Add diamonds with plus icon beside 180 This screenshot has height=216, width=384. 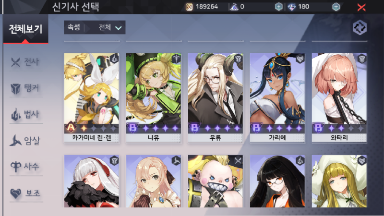point(336,7)
